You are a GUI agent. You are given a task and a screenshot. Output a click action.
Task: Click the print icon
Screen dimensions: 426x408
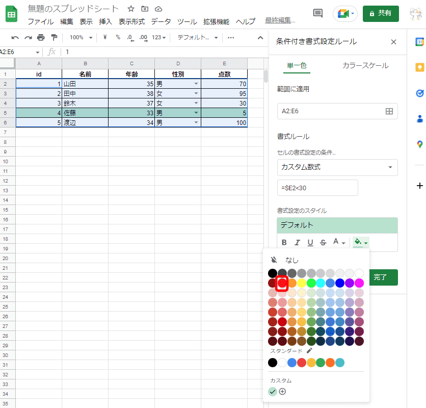coord(41,38)
